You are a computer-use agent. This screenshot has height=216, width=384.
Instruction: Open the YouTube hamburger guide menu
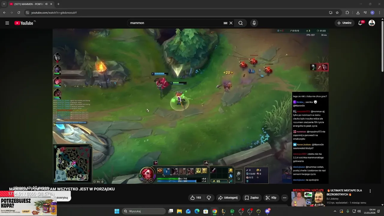(x=7, y=23)
